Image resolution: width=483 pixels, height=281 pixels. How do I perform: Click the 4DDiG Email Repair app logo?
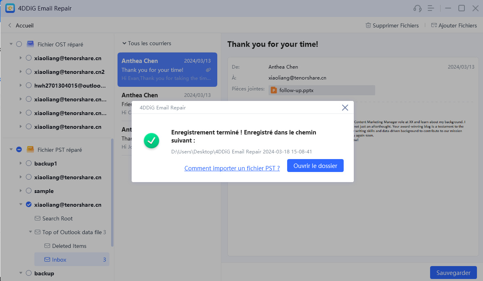coord(10,8)
